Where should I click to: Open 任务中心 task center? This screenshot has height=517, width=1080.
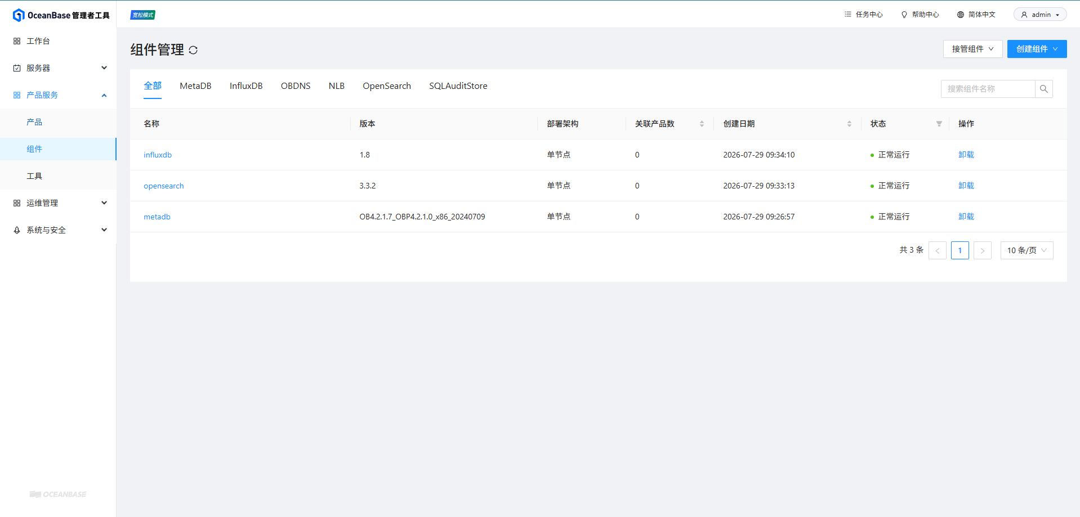pos(863,15)
